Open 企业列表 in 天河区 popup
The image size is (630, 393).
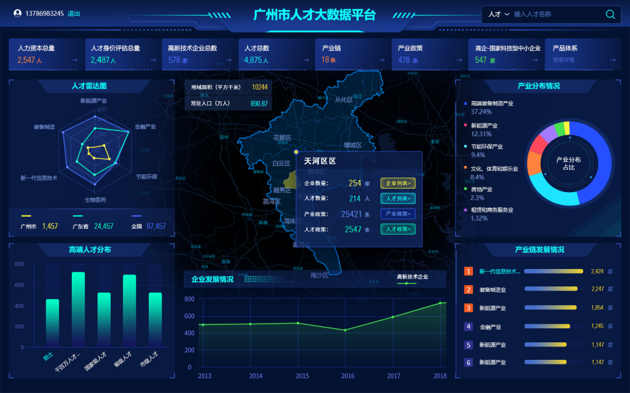click(x=398, y=183)
